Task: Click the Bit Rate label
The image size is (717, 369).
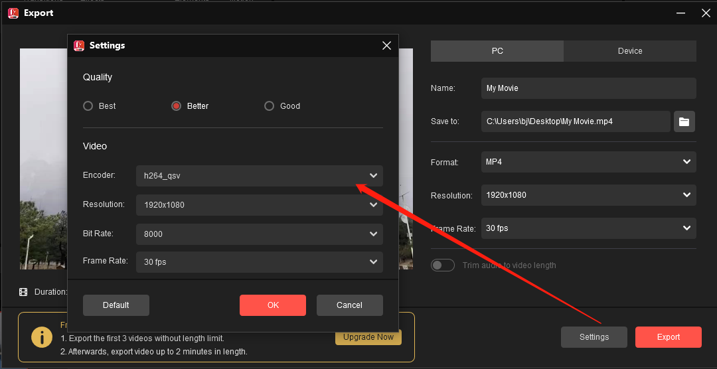Action: click(98, 233)
